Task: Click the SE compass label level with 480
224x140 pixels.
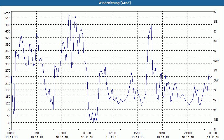Action: point(216,22)
